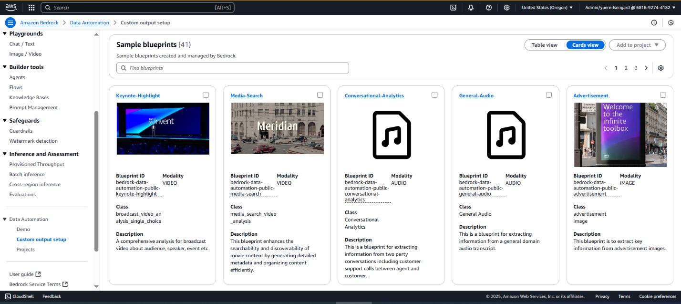This screenshot has height=304, width=681.
Task: Open the Media-Search Meridian thumbnail
Action: click(x=277, y=128)
